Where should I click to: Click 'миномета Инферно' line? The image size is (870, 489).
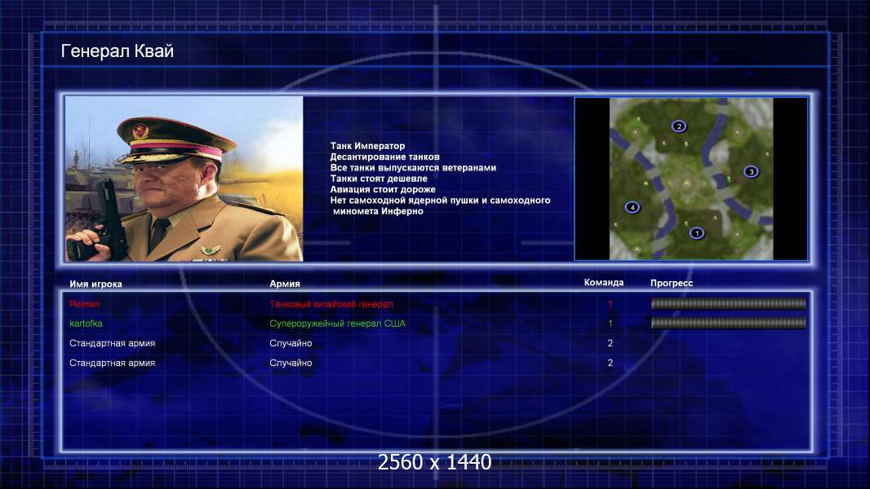pos(378,211)
